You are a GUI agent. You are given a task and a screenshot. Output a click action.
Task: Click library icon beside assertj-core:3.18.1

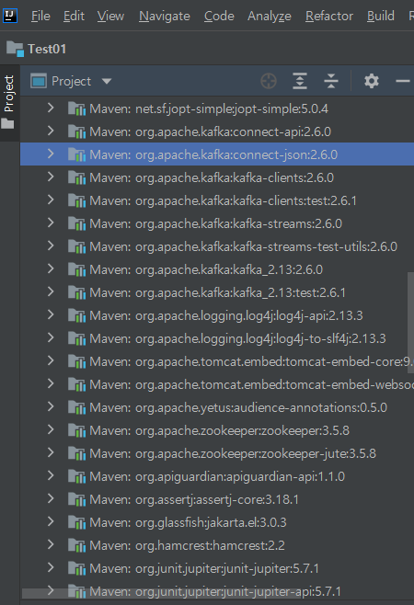coord(77,499)
